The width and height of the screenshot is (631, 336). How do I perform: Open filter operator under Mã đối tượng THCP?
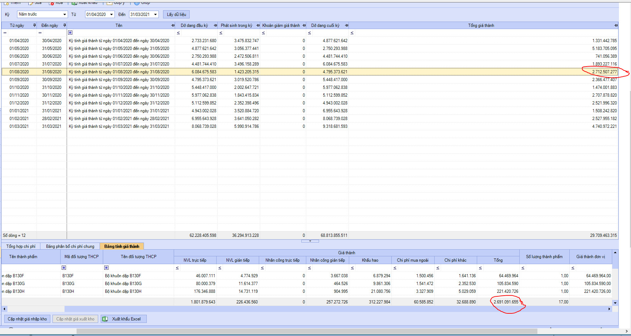pyautogui.click(x=64, y=268)
